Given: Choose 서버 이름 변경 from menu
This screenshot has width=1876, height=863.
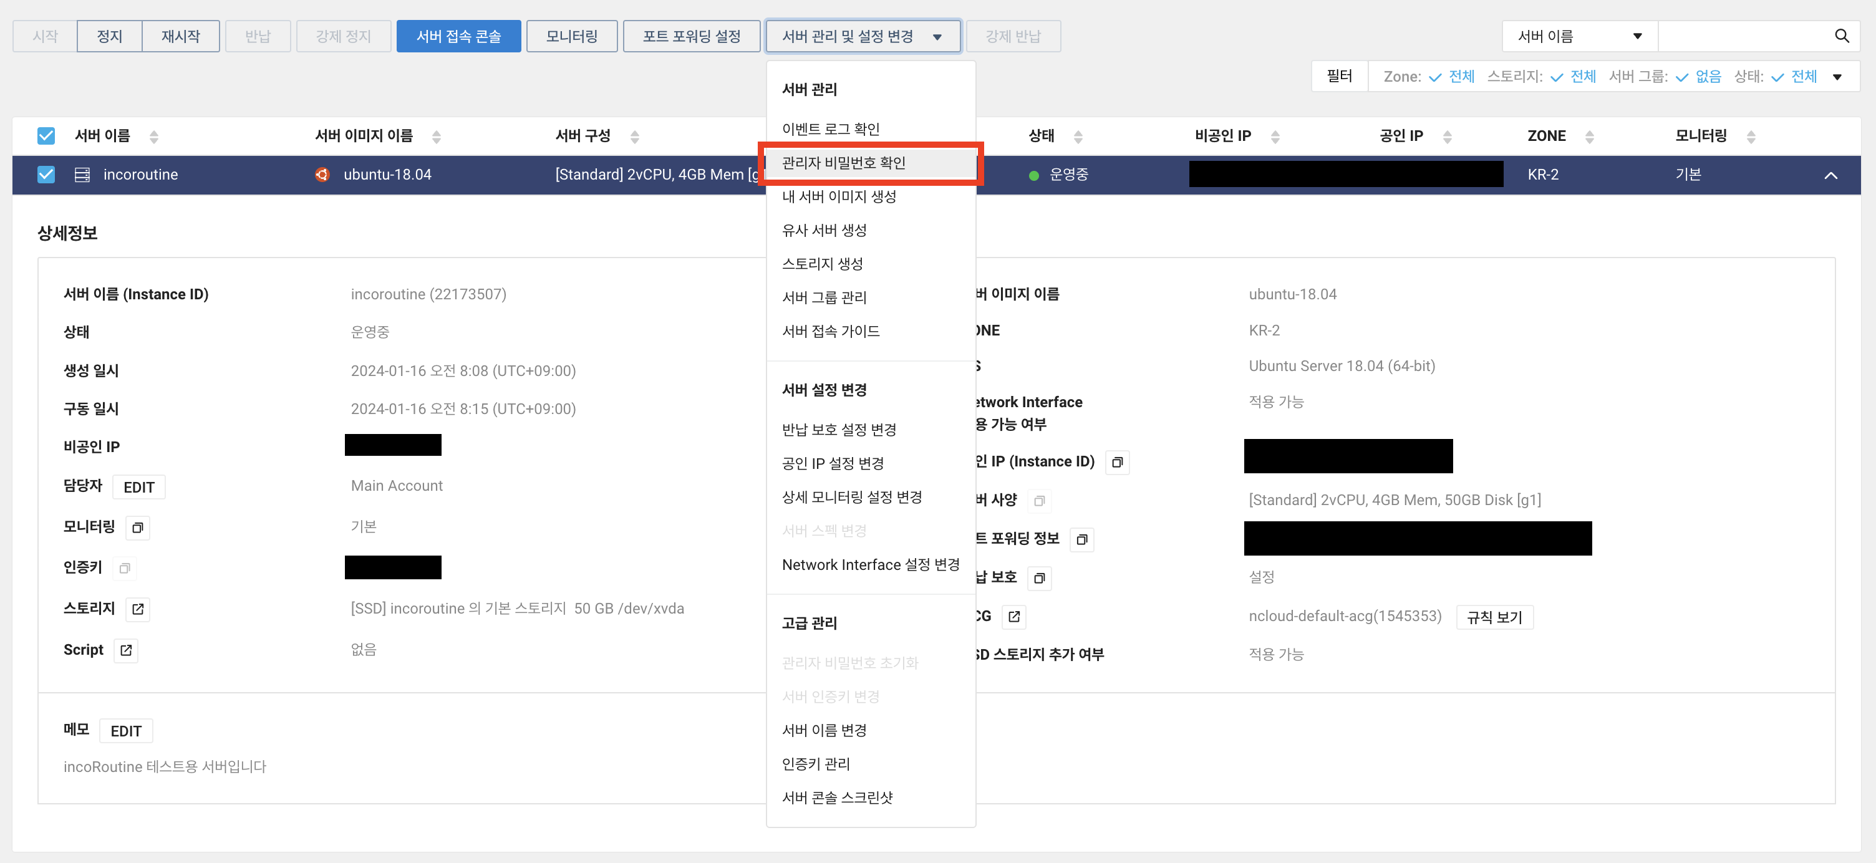Looking at the screenshot, I should 824,730.
